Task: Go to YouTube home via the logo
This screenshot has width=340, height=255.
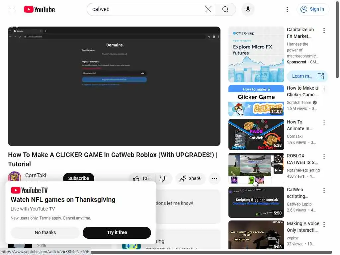Action: click(39, 9)
